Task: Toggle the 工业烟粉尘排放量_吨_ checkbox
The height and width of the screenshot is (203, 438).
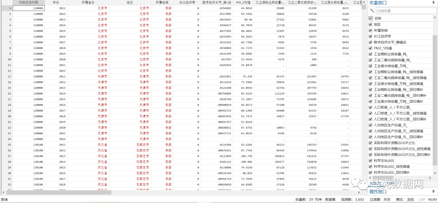Action: point(371,54)
